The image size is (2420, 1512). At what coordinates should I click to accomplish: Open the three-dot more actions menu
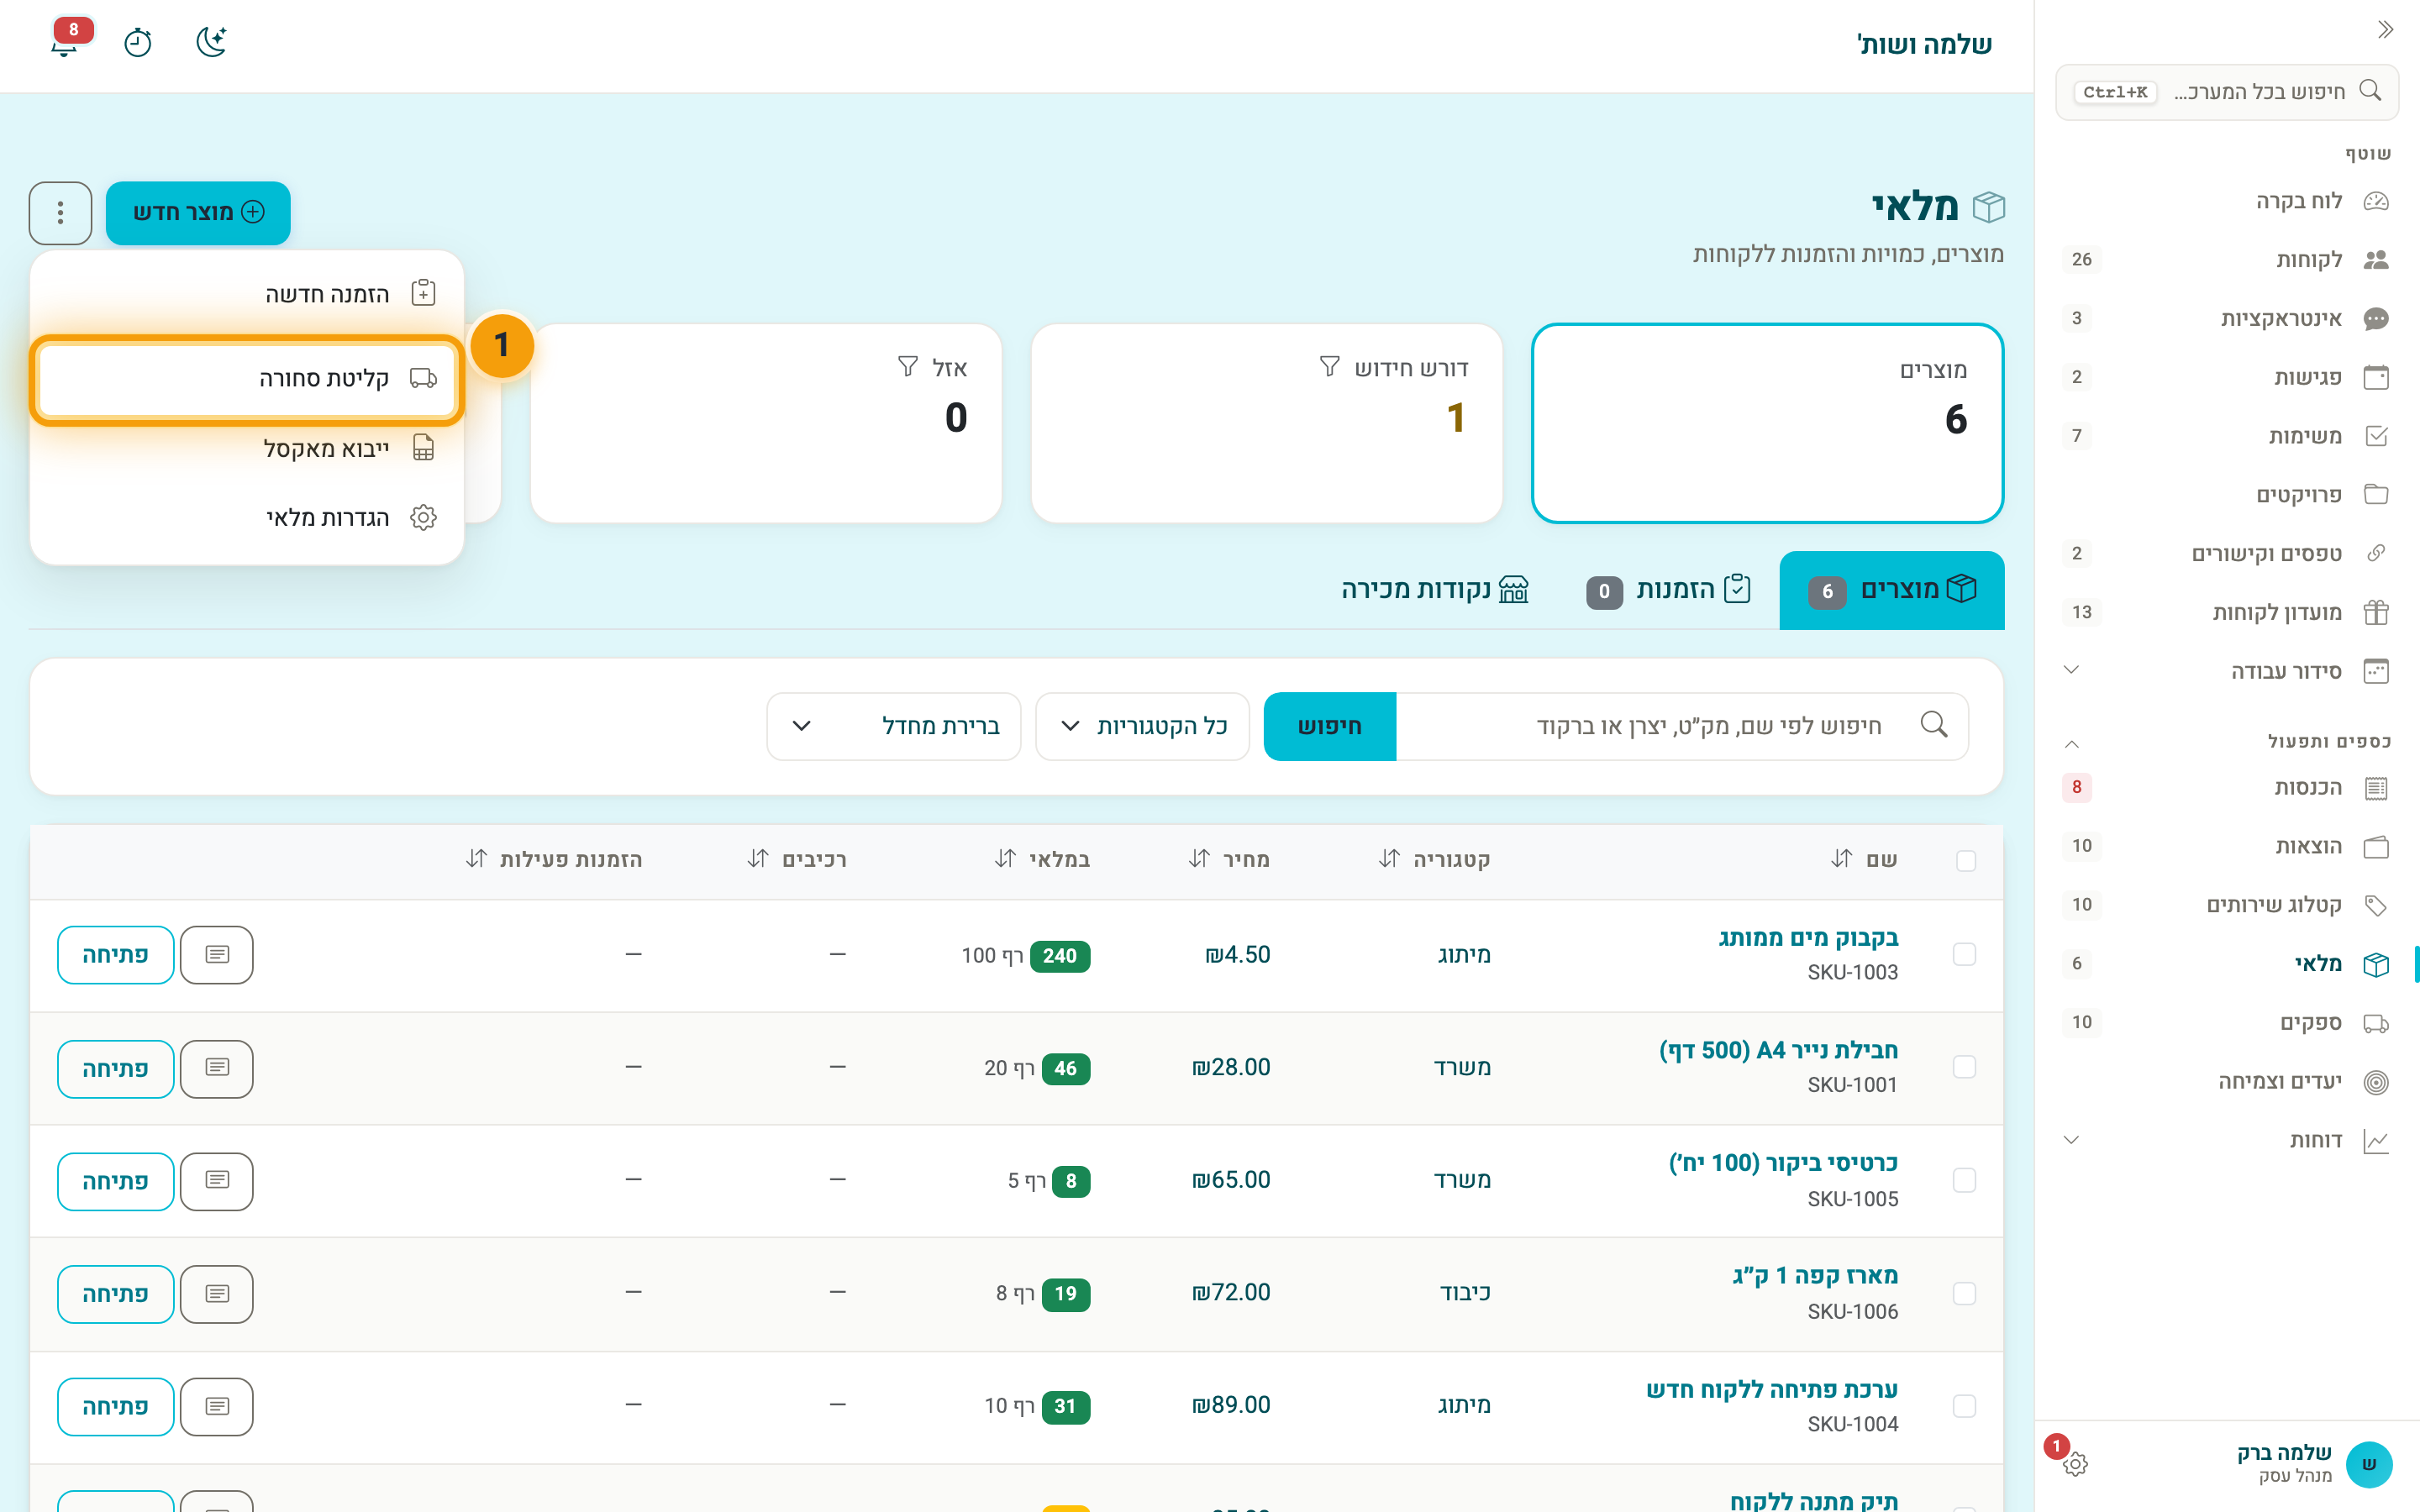(60, 212)
